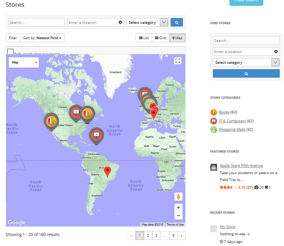Image resolution: width=284 pixels, height=246 pixels.
Task: Zoom out using the map minus button
Action: click(x=178, y=216)
